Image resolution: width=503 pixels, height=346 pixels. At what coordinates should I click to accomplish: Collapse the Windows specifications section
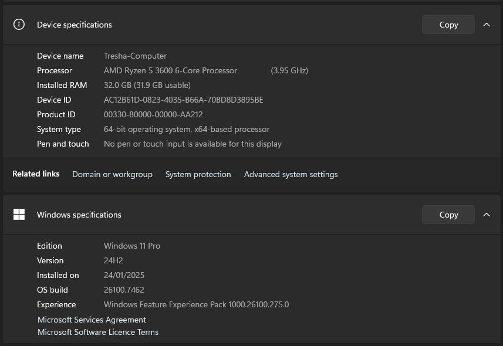[487, 215]
